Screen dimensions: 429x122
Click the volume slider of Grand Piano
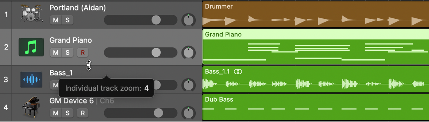tap(141, 52)
